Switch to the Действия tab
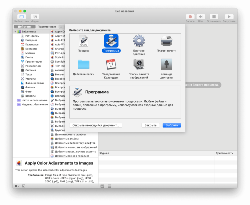The image size is (250, 205). (25, 27)
